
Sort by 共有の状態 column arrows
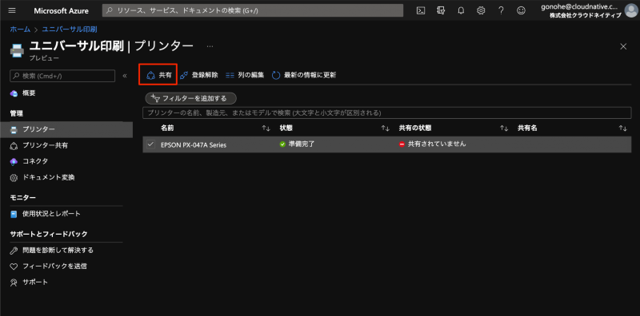[x=504, y=128]
